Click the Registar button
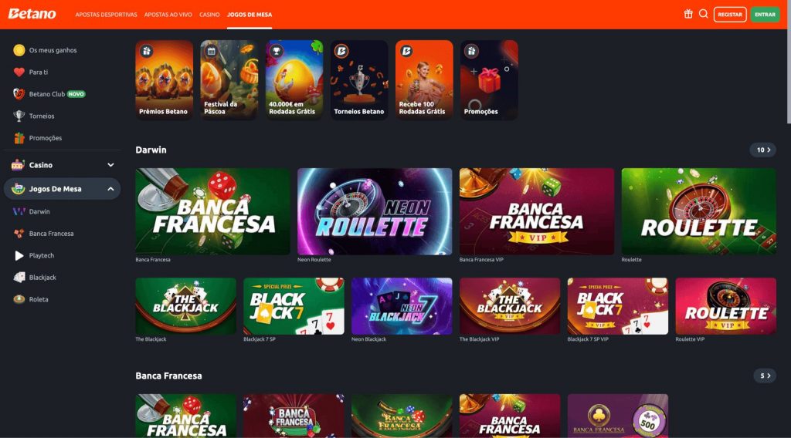 point(730,15)
